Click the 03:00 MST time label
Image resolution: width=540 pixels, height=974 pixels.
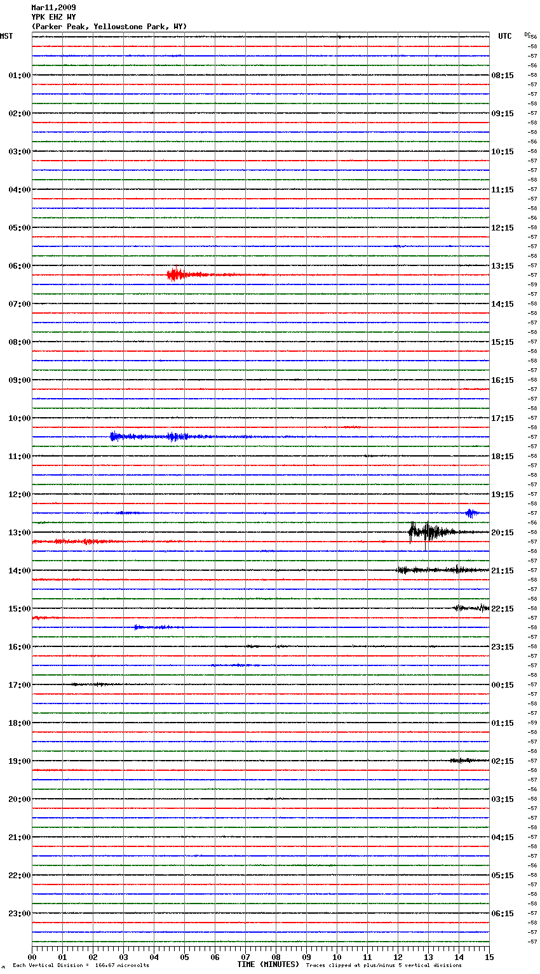(20, 152)
